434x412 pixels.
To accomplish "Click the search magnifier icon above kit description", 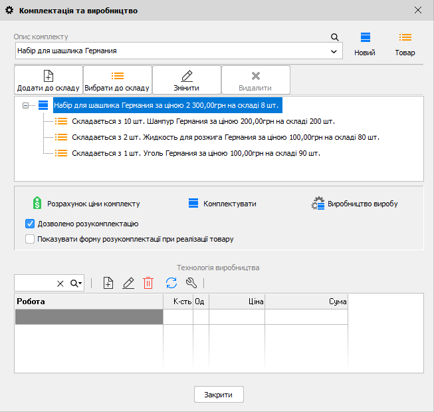I will coord(335,37).
